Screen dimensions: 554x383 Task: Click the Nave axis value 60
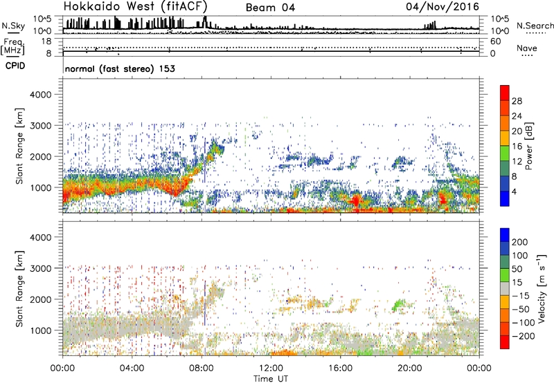click(496, 41)
